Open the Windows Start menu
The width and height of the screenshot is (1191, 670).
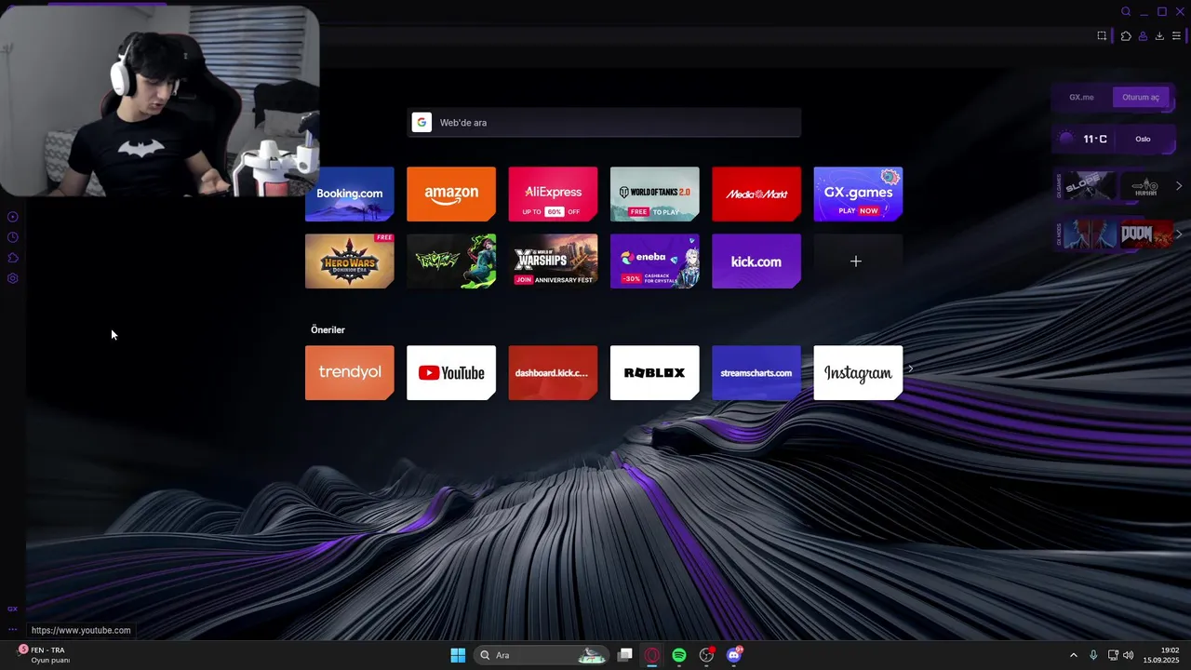coord(458,655)
